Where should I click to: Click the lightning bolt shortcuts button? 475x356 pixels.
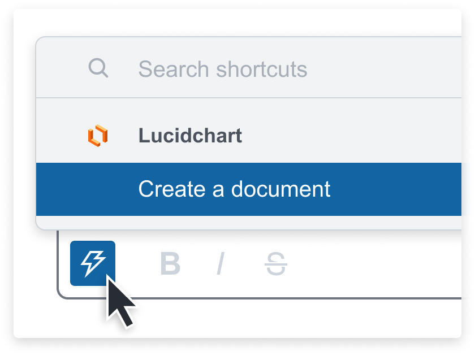click(x=93, y=263)
